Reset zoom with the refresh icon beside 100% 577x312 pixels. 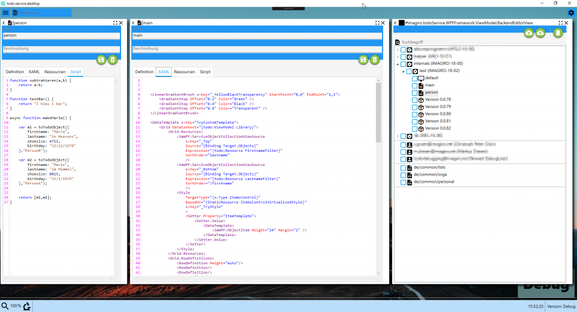27,306
